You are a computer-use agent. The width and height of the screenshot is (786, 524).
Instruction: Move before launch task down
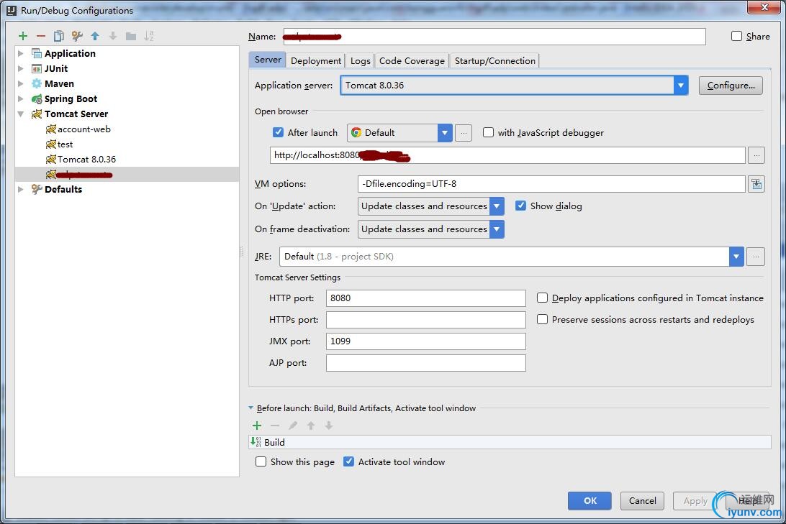(x=329, y=426)
